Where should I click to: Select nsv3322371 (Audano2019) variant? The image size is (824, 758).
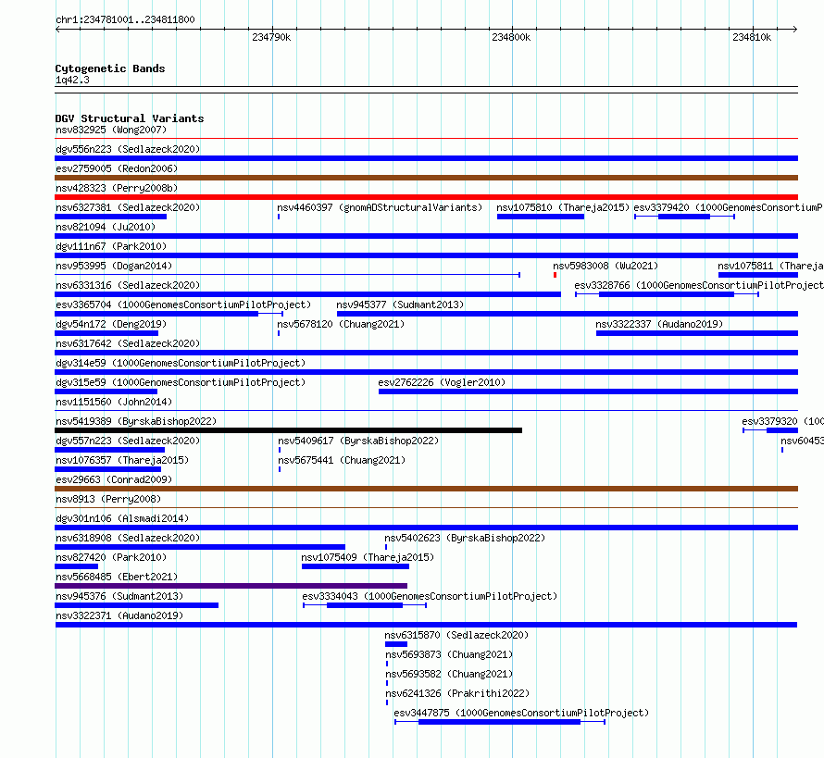tap(426, 625)
